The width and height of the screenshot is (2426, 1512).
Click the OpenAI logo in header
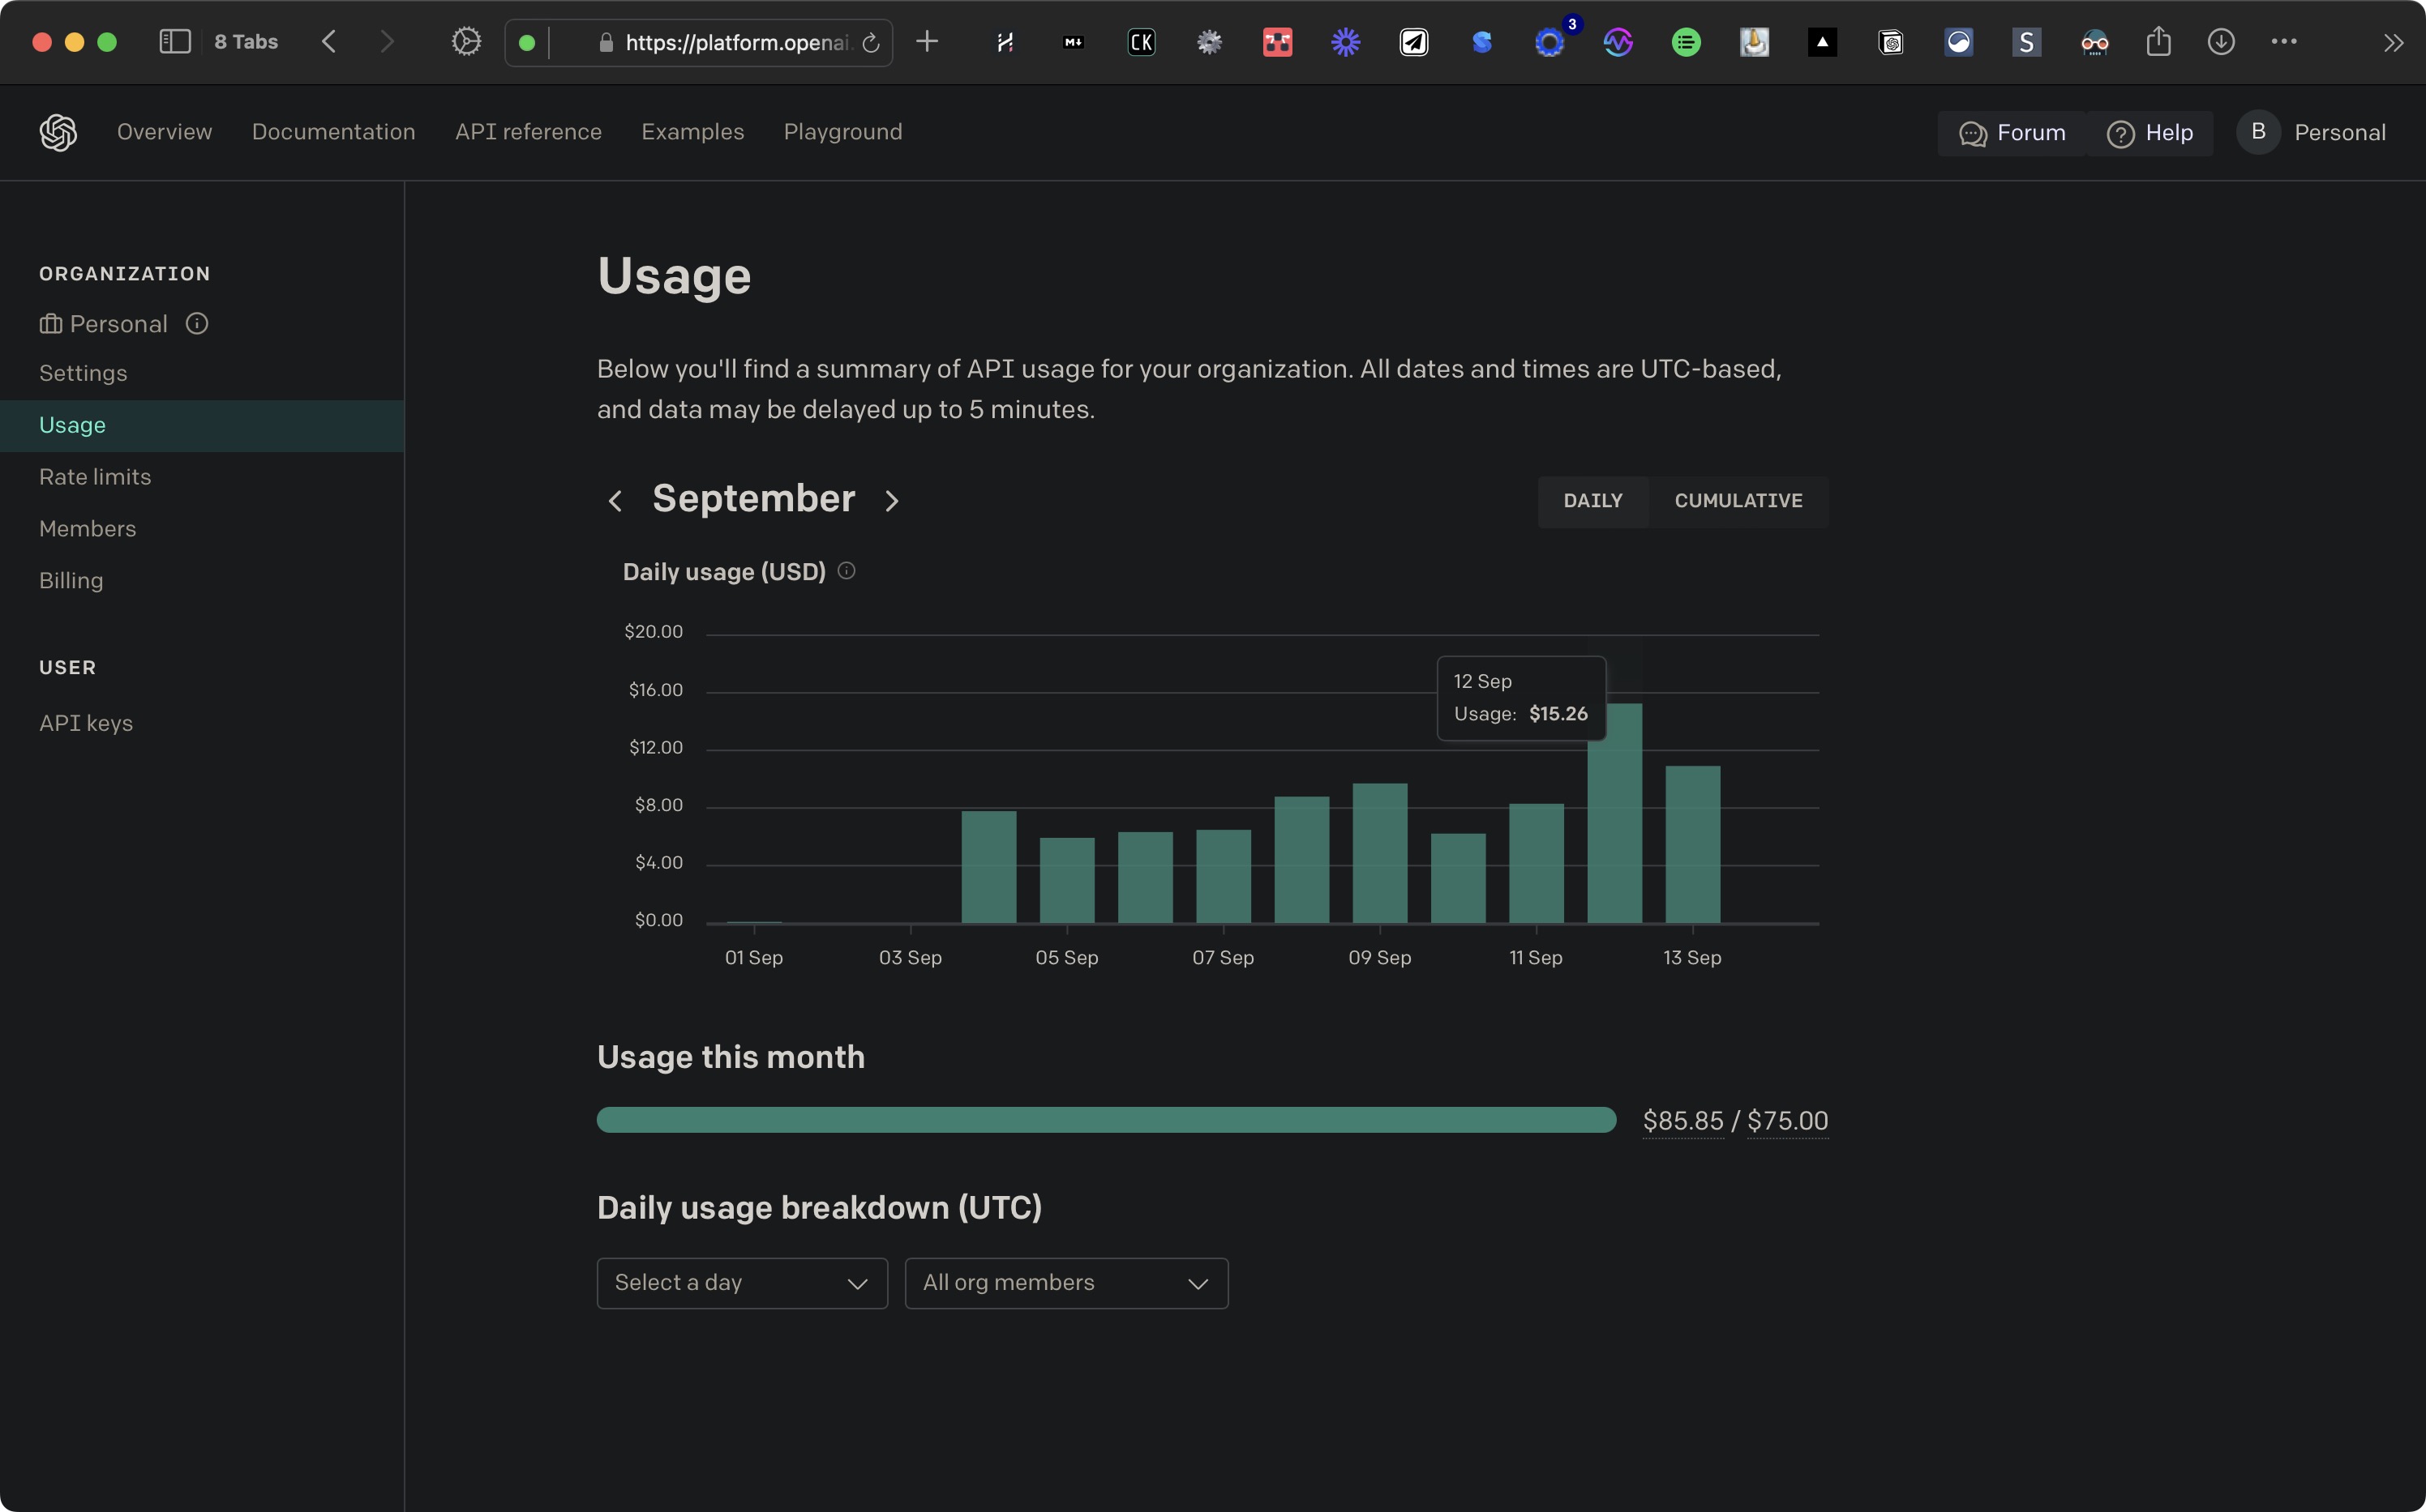[58, 132]
